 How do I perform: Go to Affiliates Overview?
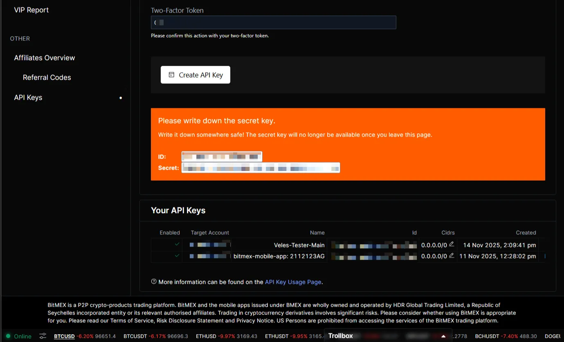(45, 58)
